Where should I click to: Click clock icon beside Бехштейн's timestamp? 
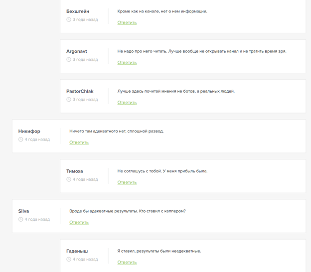coord(69,20)
